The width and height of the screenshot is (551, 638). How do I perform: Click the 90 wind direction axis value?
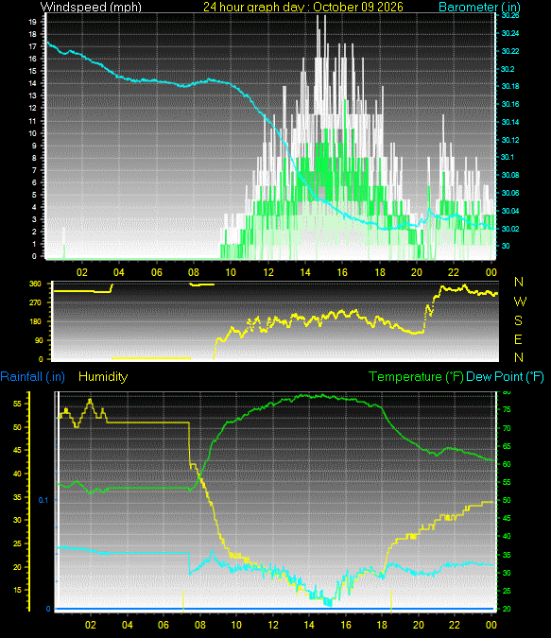[38, 340]
